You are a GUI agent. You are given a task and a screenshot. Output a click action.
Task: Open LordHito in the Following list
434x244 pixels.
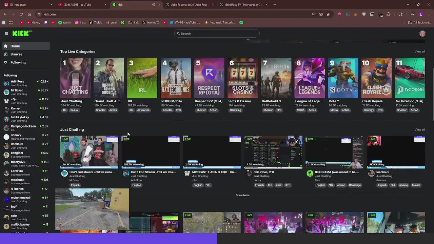(26, 172)
